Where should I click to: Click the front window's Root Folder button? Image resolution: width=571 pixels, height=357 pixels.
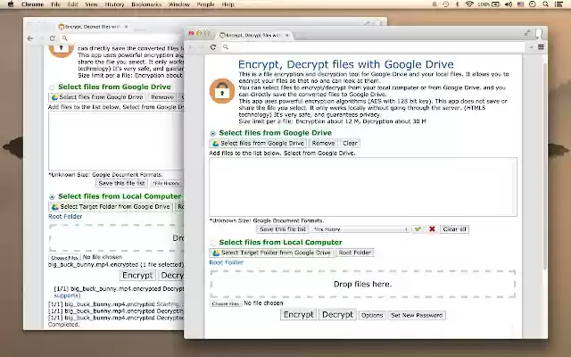point(355,253)
